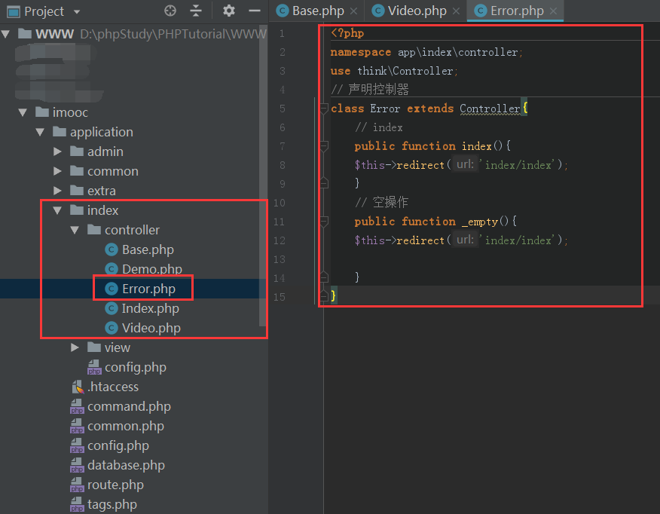Select database.php in the tree
660x514 pixels.
pos(126,465)
